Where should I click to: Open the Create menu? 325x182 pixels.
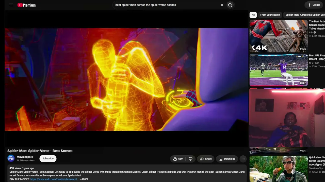click(314, 5)
